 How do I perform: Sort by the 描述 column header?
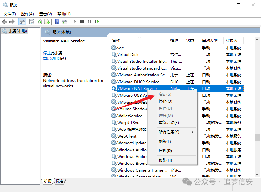pyautogui.click(x=174, y=40)
